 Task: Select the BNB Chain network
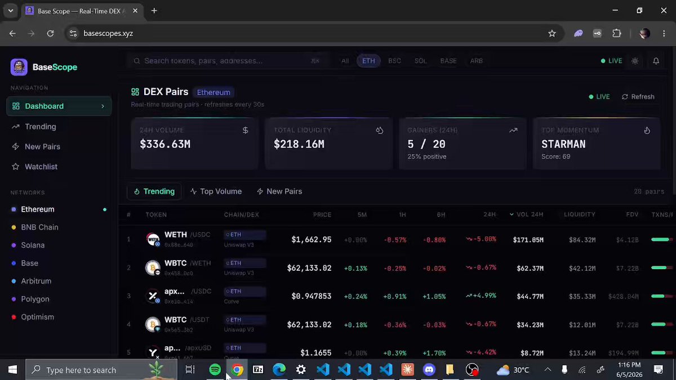tap(59, 227)
